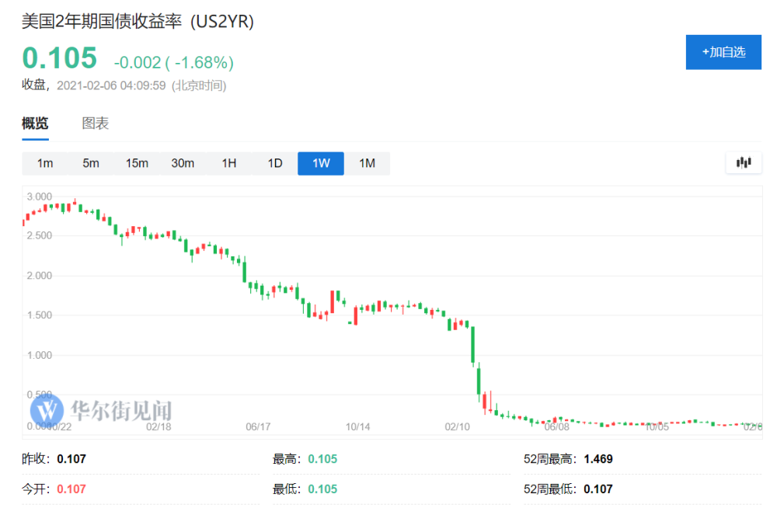
Task: Click the large green candle near 02/10
Action: [472, 344]
